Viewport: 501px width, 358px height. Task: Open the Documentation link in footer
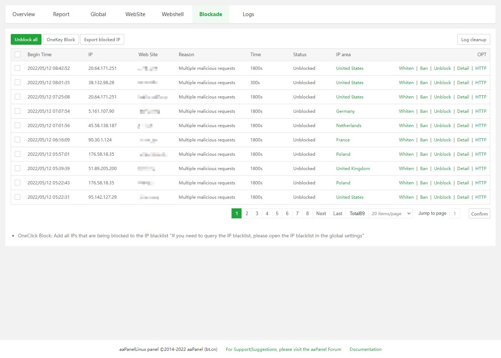[365, 349]
